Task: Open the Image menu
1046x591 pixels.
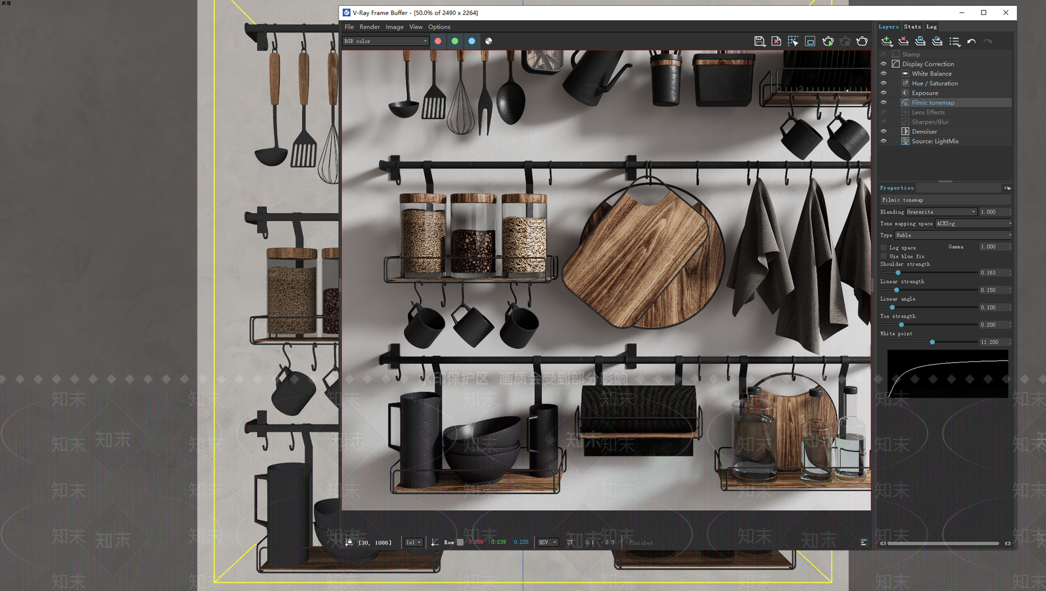Action: [x=394, y=27]
